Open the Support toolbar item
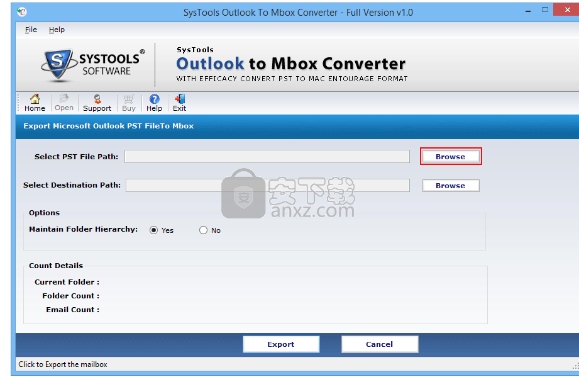The image size is (579, 389). (97, 103)
